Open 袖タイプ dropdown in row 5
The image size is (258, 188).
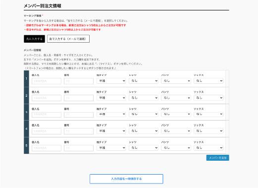[111, 148]
